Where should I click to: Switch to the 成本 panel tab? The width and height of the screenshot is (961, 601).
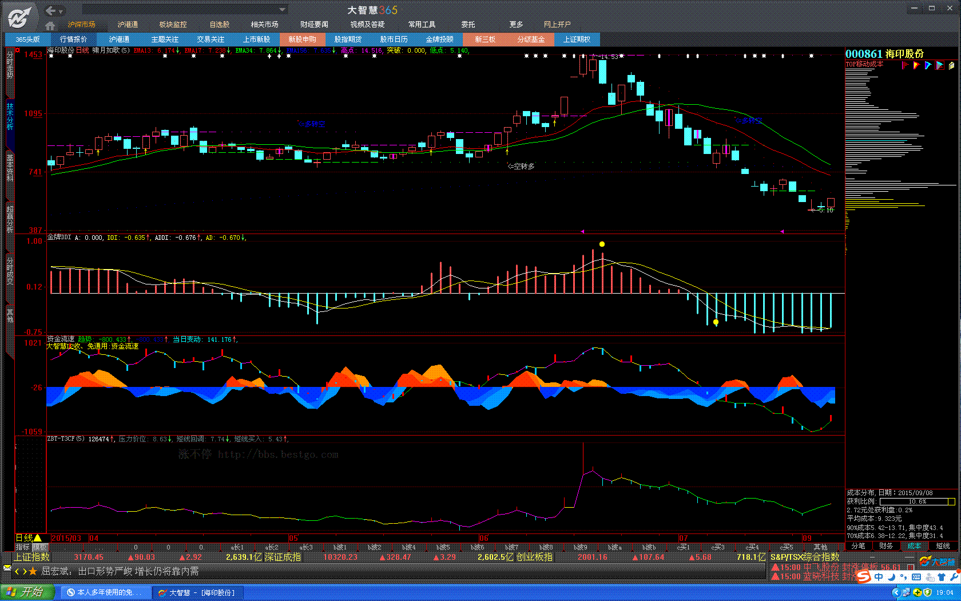point(915,546)
